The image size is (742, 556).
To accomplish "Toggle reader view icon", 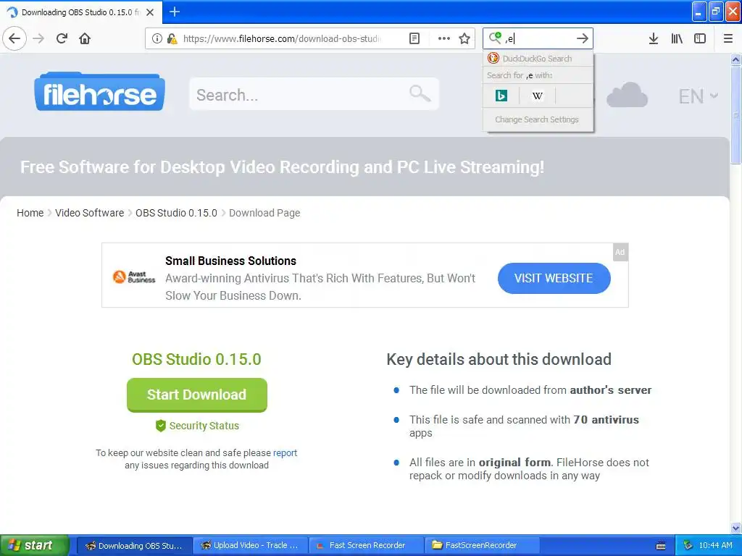I will [414, 38].
